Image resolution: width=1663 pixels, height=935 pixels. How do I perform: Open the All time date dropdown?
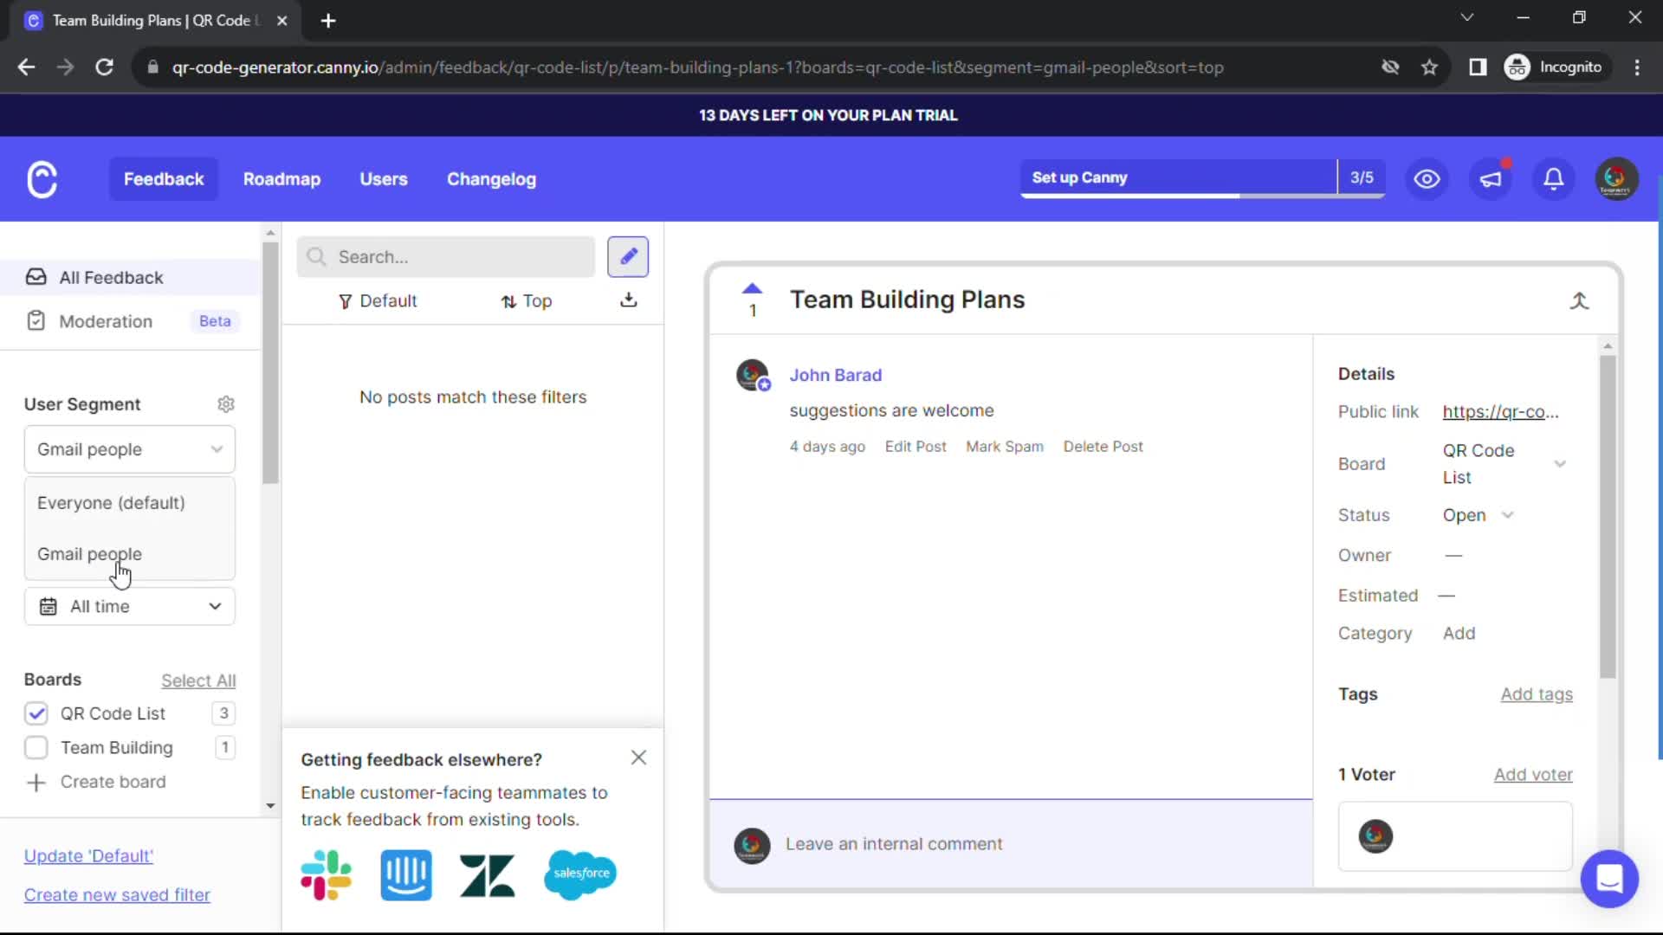(130, 607)
